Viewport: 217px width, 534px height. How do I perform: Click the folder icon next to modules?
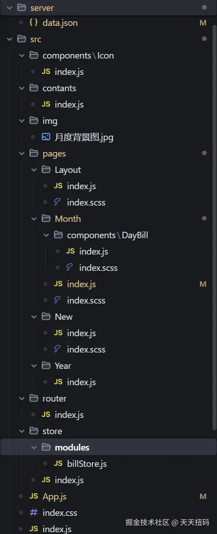click(x=46, y=447)
